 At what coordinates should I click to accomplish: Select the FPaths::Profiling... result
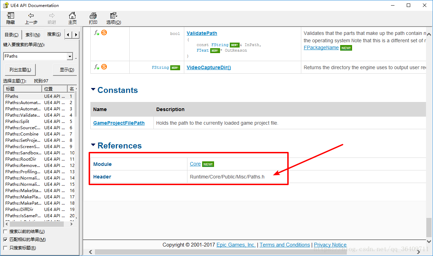pyautogui.click(x=39, y=172)
